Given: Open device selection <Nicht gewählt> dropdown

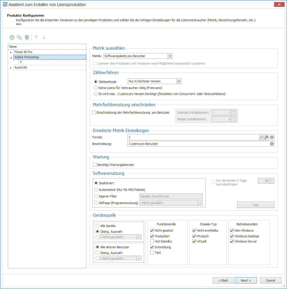Looking at the screenshot, I should coord(139,237).
